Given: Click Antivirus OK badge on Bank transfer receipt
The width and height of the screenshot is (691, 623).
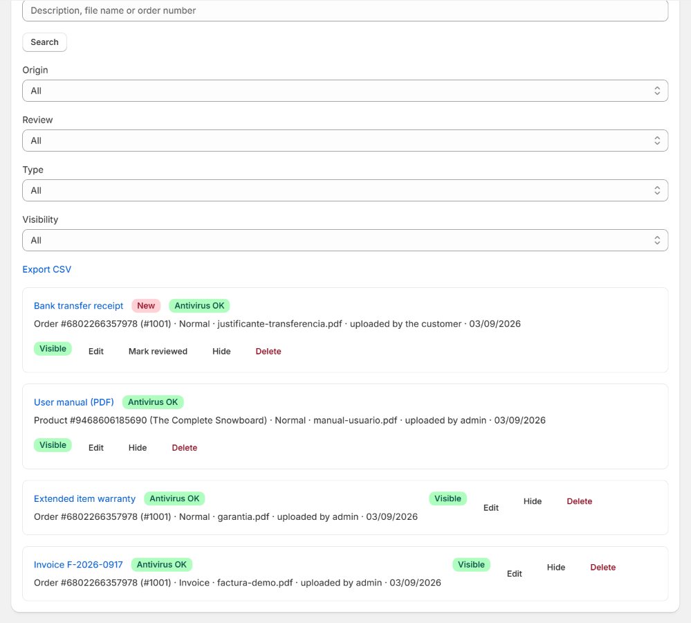Looking at the screenshot, I should point(199,306).
